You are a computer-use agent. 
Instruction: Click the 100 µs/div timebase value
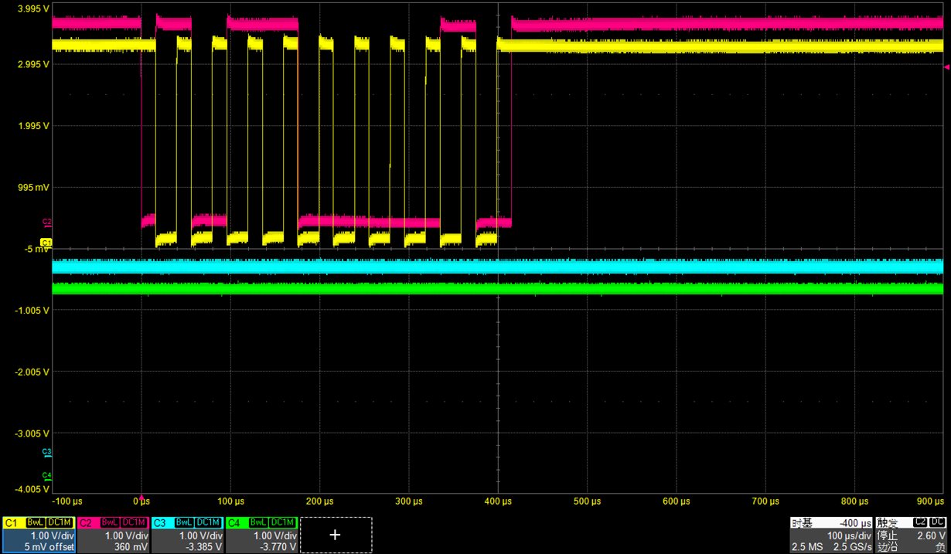(851, 535)
